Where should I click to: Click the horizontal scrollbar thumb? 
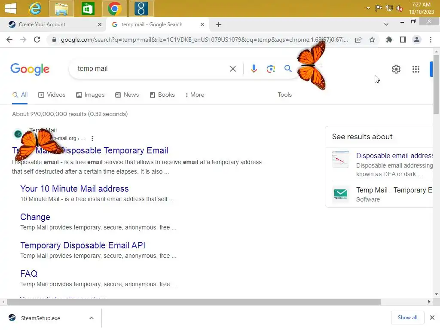click(194, 302)
